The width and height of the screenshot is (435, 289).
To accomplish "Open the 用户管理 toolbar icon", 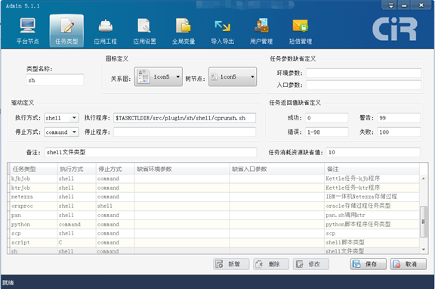I will click(261, 31).
